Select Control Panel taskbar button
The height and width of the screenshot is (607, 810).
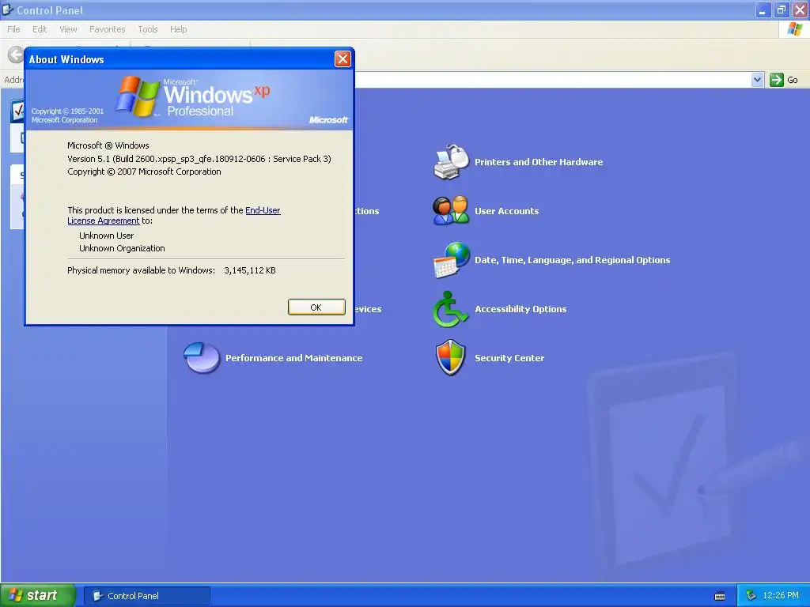146,596
